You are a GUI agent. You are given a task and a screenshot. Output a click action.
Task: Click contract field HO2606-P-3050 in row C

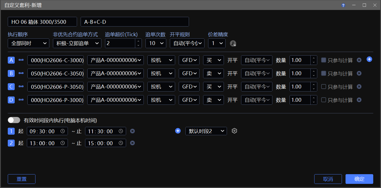click(x=55, y=87)
